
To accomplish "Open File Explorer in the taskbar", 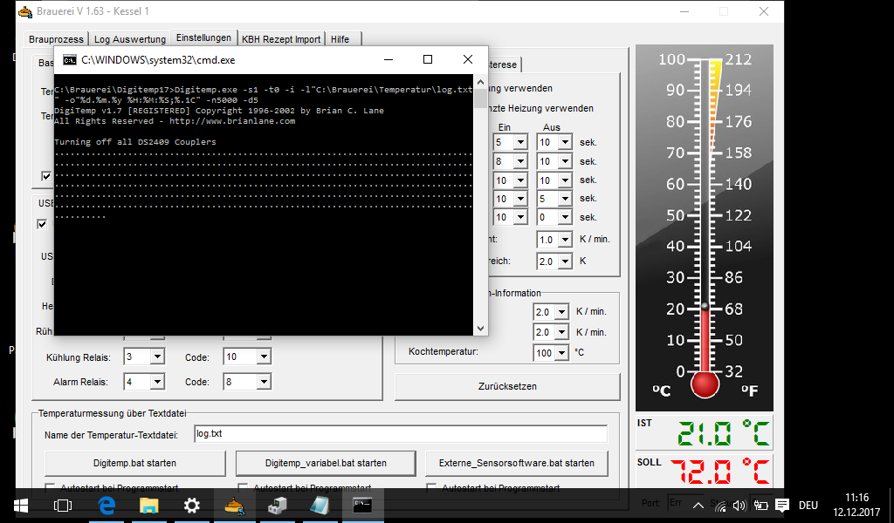I will pos(149,505).
